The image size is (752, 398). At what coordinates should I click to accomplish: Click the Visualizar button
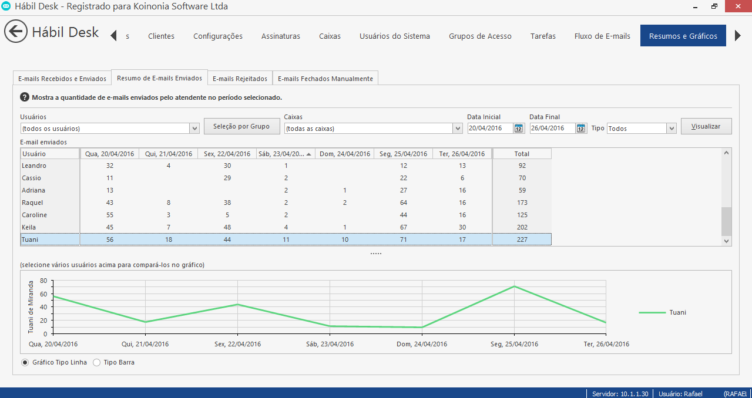(x=706, y=126)
